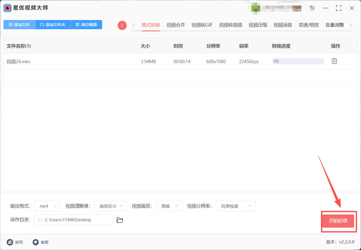Open the save directory folder browse icon

pyautogui.click(x=120, y=220)
